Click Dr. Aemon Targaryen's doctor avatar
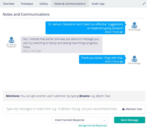 point(11,40)
